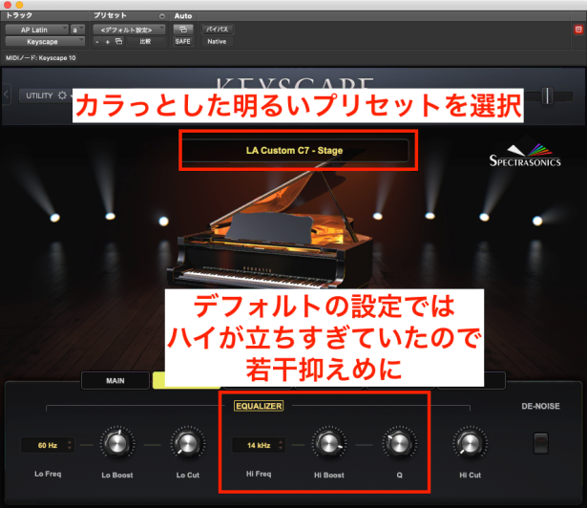Click the Native button

point(217,42)
